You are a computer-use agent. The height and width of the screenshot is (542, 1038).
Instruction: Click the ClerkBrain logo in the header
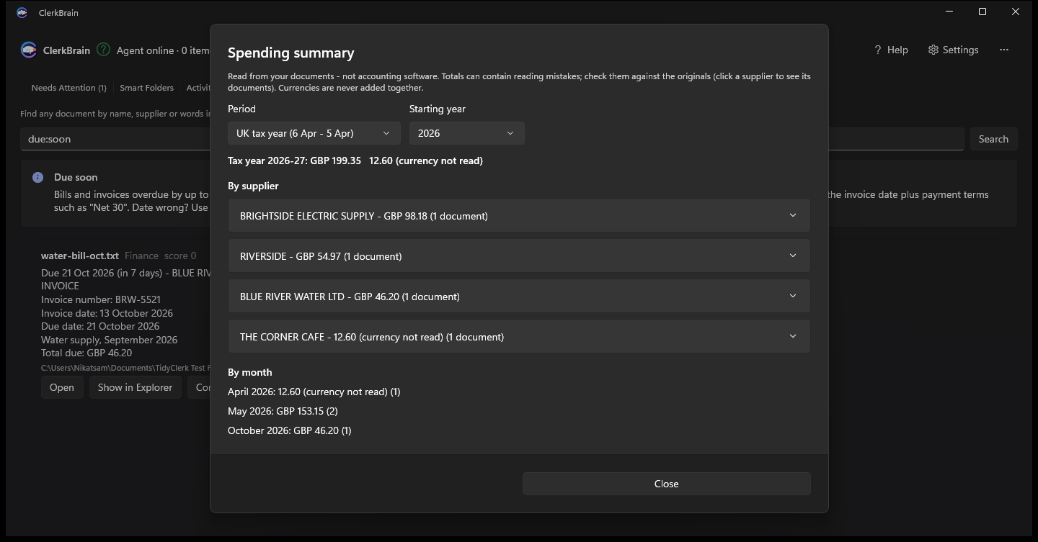pyautogui.click(x=29, y=50)
